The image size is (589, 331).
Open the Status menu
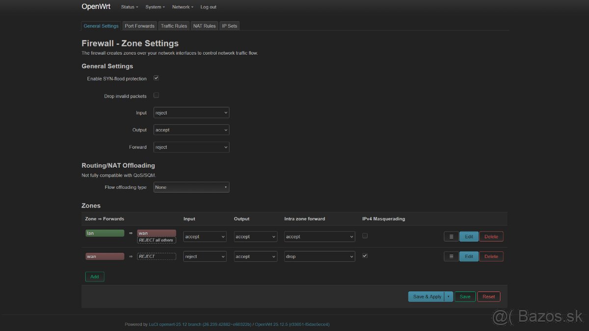point(130,7)
